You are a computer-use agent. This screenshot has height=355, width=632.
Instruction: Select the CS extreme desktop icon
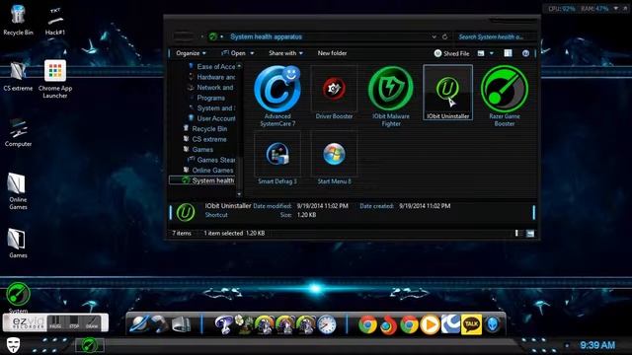coord(18,76)
